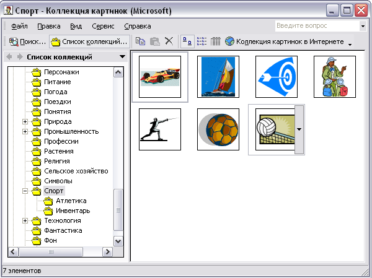The width and height of the screenshot is (372, 278).
Task: Open the volleyball clip dropdown arrow
Action: 299,129
